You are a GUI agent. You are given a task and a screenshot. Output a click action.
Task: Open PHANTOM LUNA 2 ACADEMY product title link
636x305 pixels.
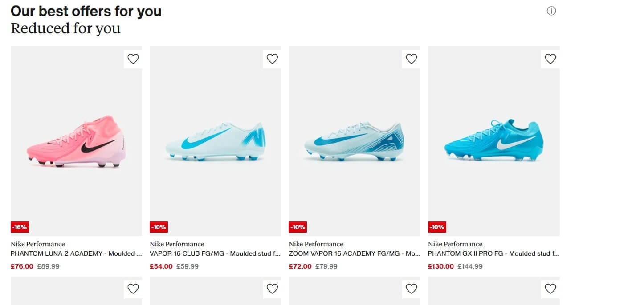pos(76,253)
